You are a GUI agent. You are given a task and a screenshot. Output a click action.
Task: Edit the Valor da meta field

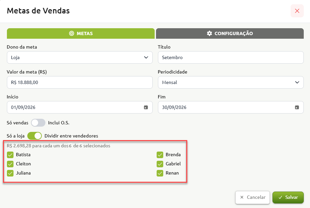coord(80,82)
